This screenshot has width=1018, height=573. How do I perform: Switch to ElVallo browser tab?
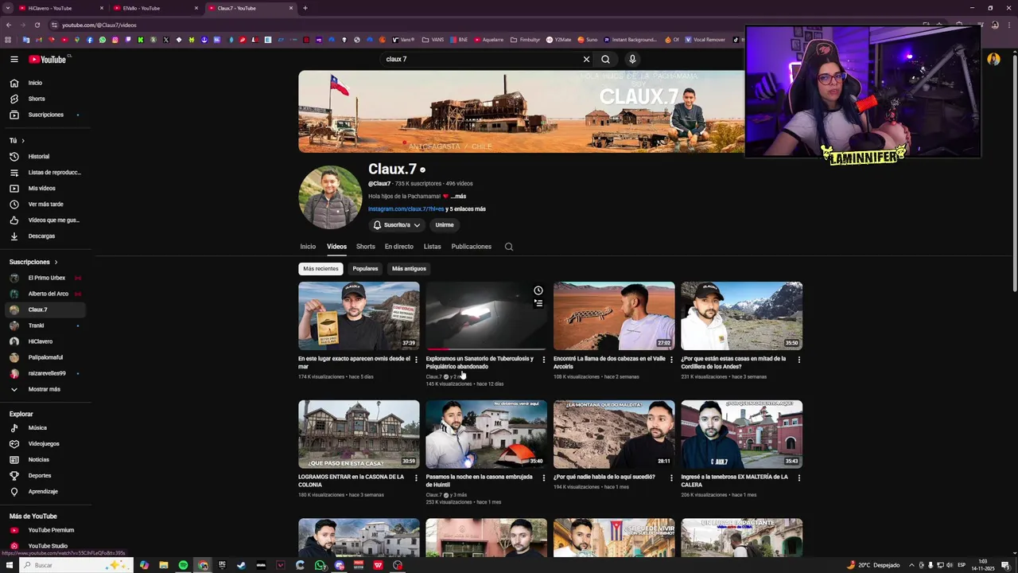[x=155, y=8]
